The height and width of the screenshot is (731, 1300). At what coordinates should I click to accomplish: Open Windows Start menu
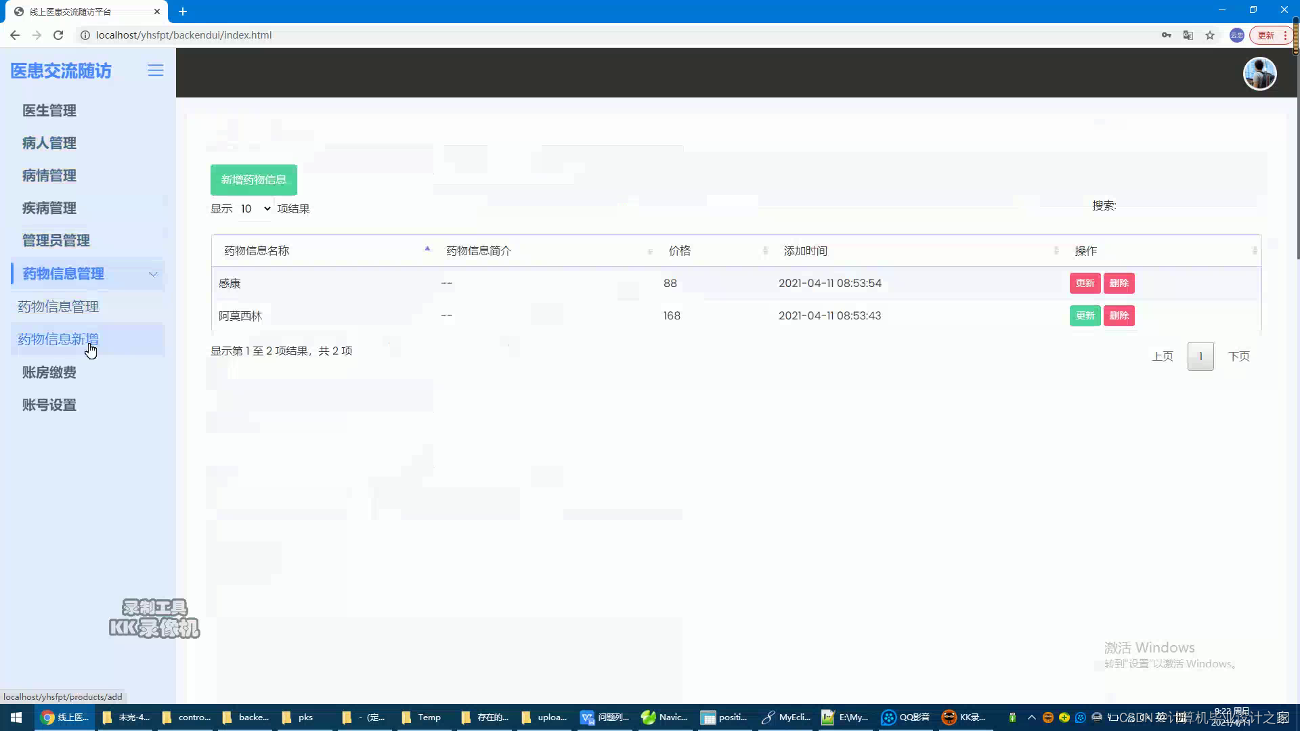pyautogui.click(x=16, y=717)
